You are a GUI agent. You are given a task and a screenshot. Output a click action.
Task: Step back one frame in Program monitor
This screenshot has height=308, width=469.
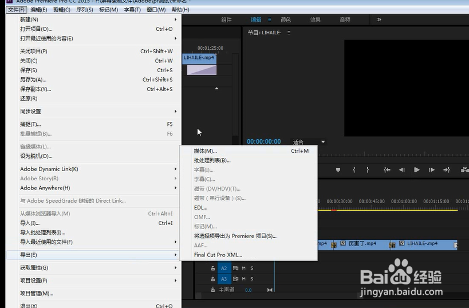(401, 170)
